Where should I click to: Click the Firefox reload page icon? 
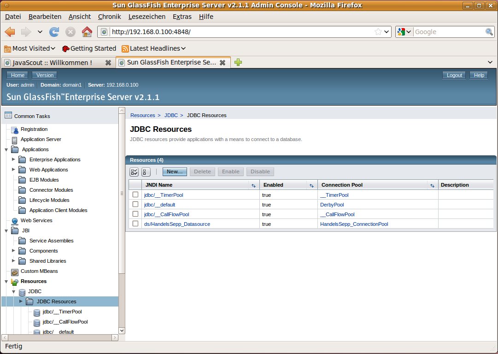click(x=54, y=32)
